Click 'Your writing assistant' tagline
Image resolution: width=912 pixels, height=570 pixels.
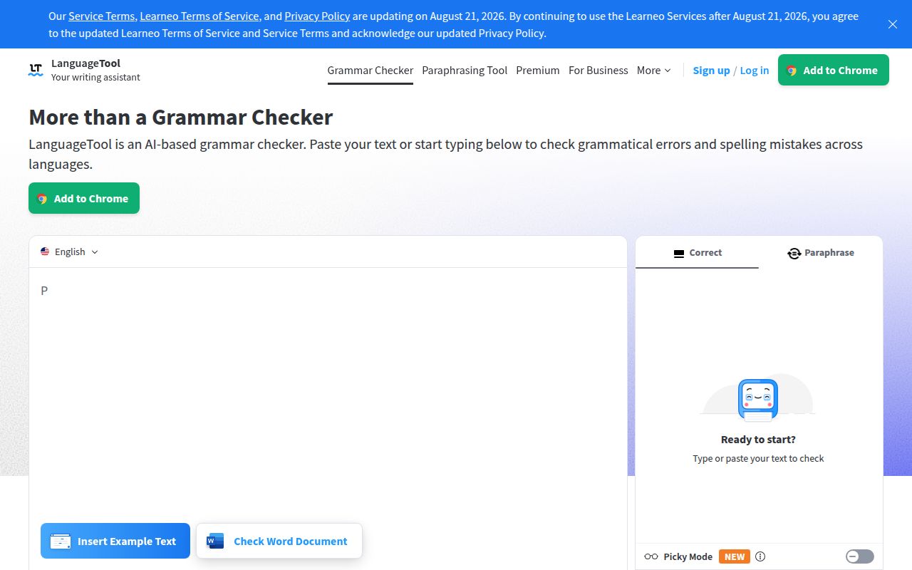pyautogui.click(x=95, y=77)
